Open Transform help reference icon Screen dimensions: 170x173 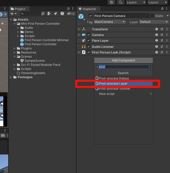coord(157,29)
